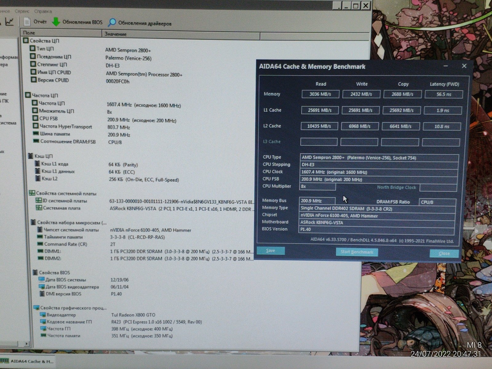Click the CPU Clock field showing 1607.4 MHz
The image size is (492, 369).
point(379,172)
